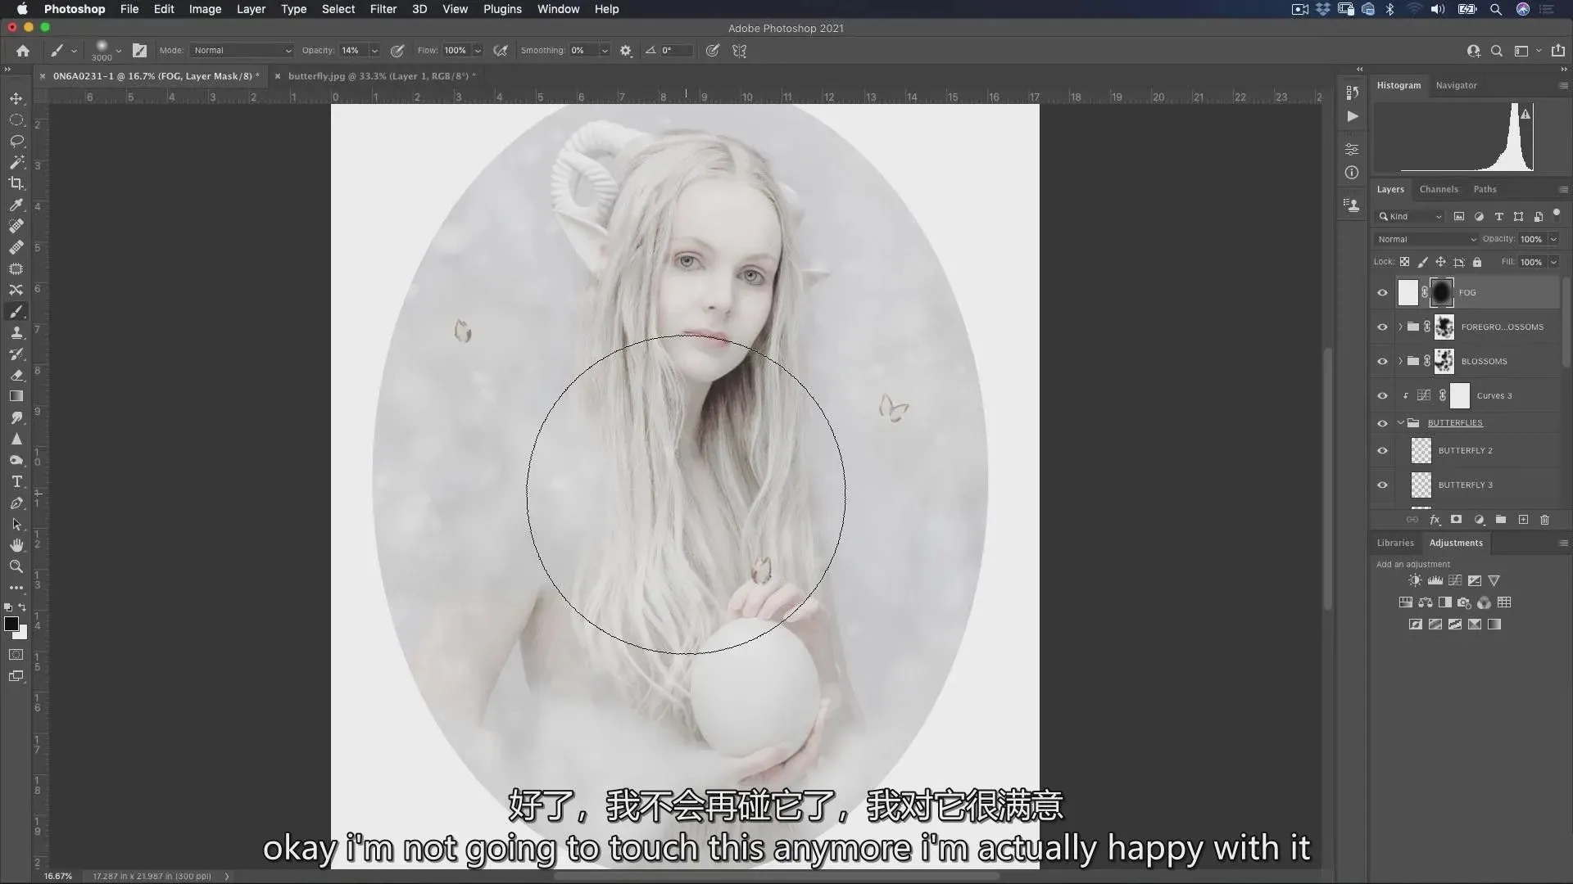Select the Horizontal Type tool
The image size is (1573, 884).
click(16, 481)
